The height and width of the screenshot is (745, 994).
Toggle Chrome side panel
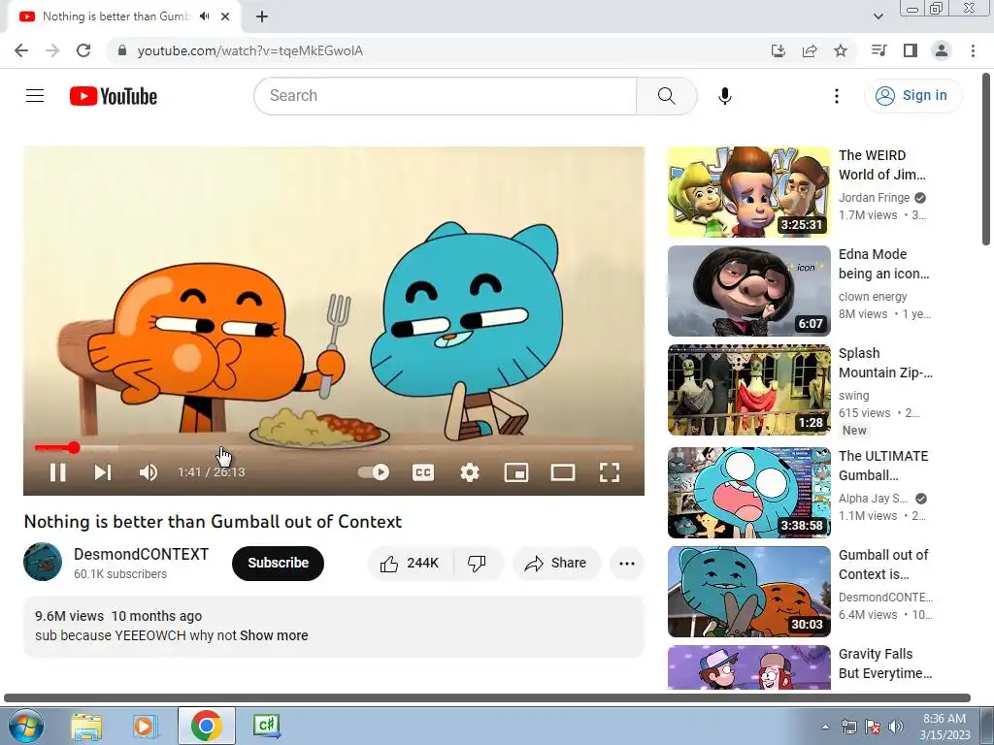point(911,50)
